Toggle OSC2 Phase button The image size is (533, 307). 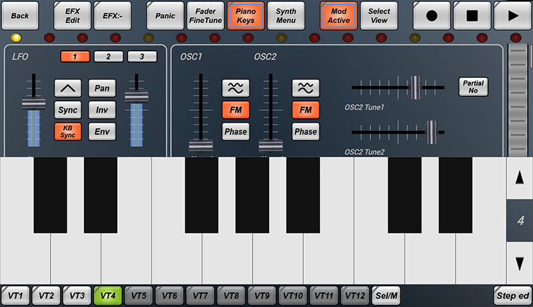point(305,131)
